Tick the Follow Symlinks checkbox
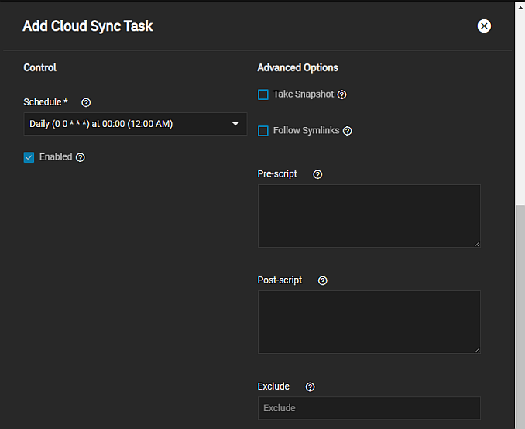Viewport: 525px width, 429px height. pyautogui.click(x=263, y=131)
